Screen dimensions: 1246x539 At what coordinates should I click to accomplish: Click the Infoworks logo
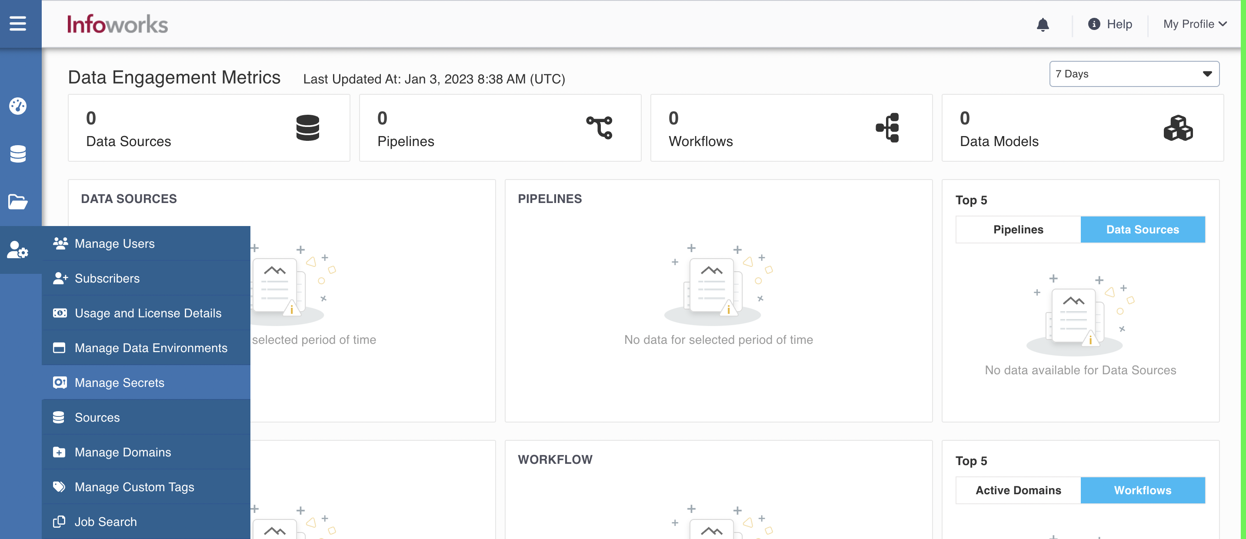(x=117, y=24)
